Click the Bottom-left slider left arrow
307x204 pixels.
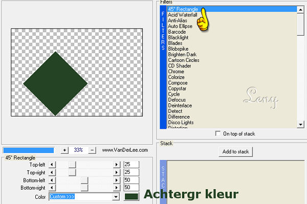[x=52, y=180]
